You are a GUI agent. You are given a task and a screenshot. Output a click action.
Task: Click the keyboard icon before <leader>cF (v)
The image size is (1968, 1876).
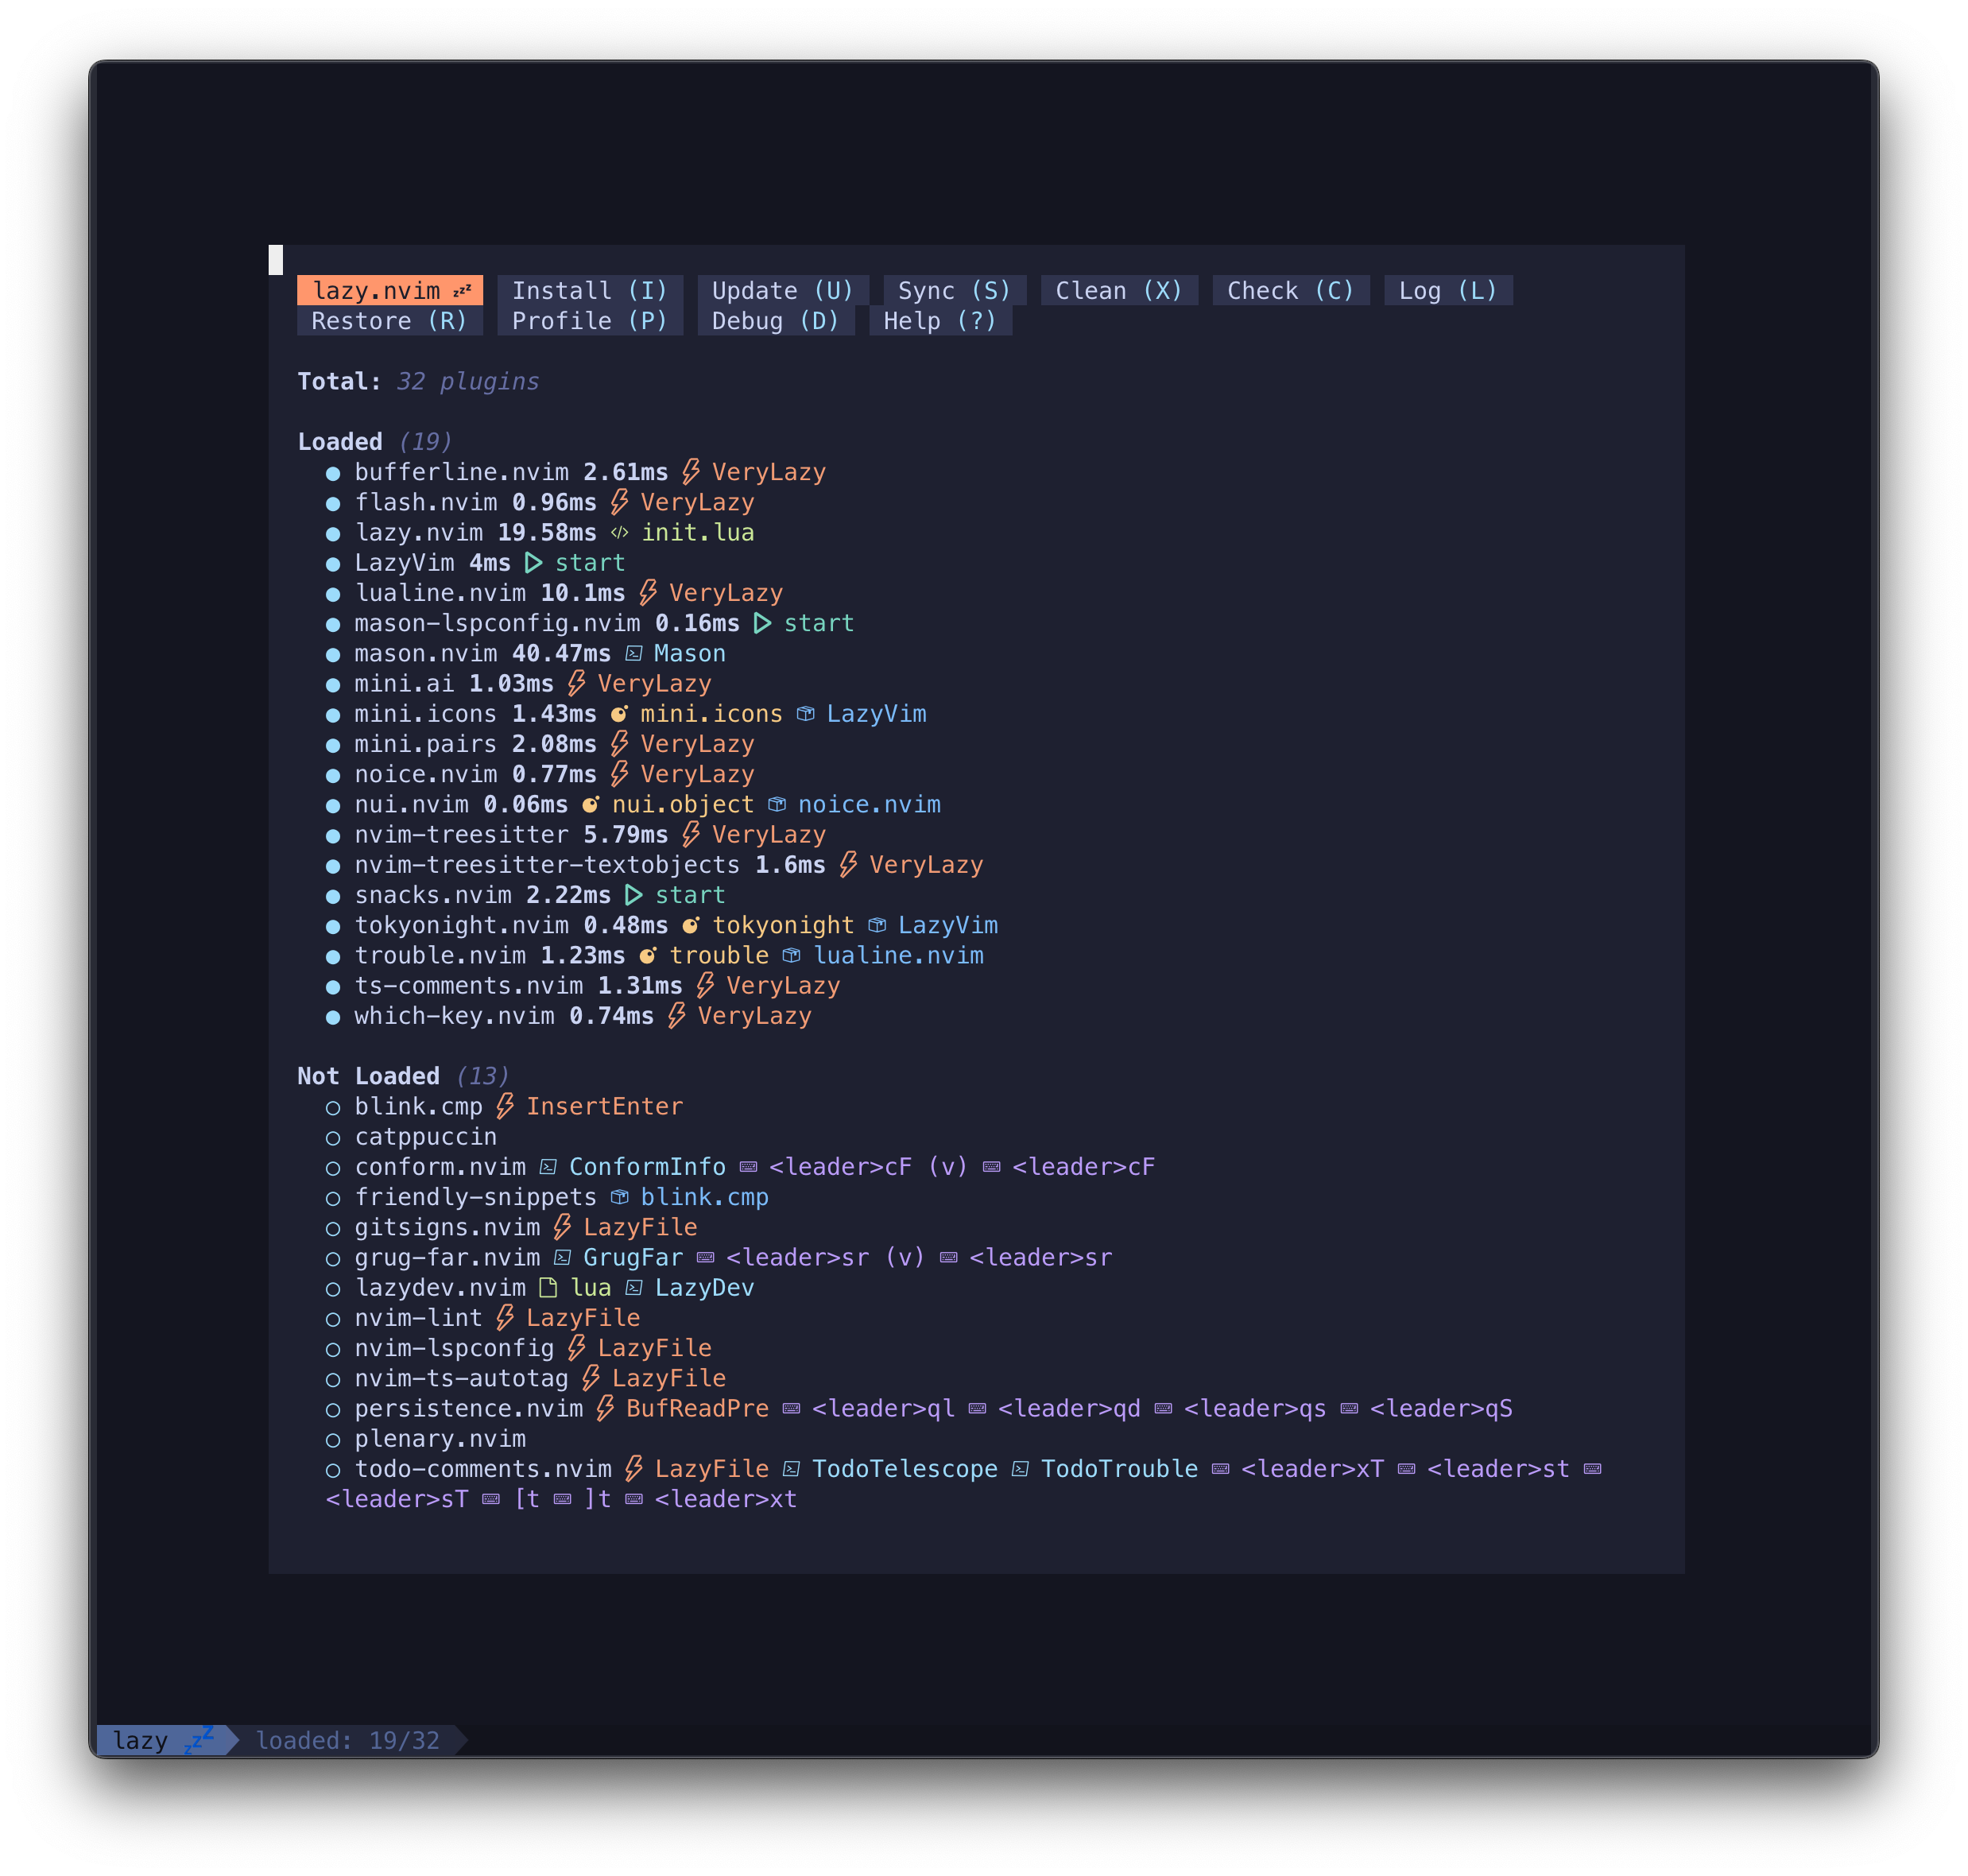pyautogui.click(x=749, y=1167)
